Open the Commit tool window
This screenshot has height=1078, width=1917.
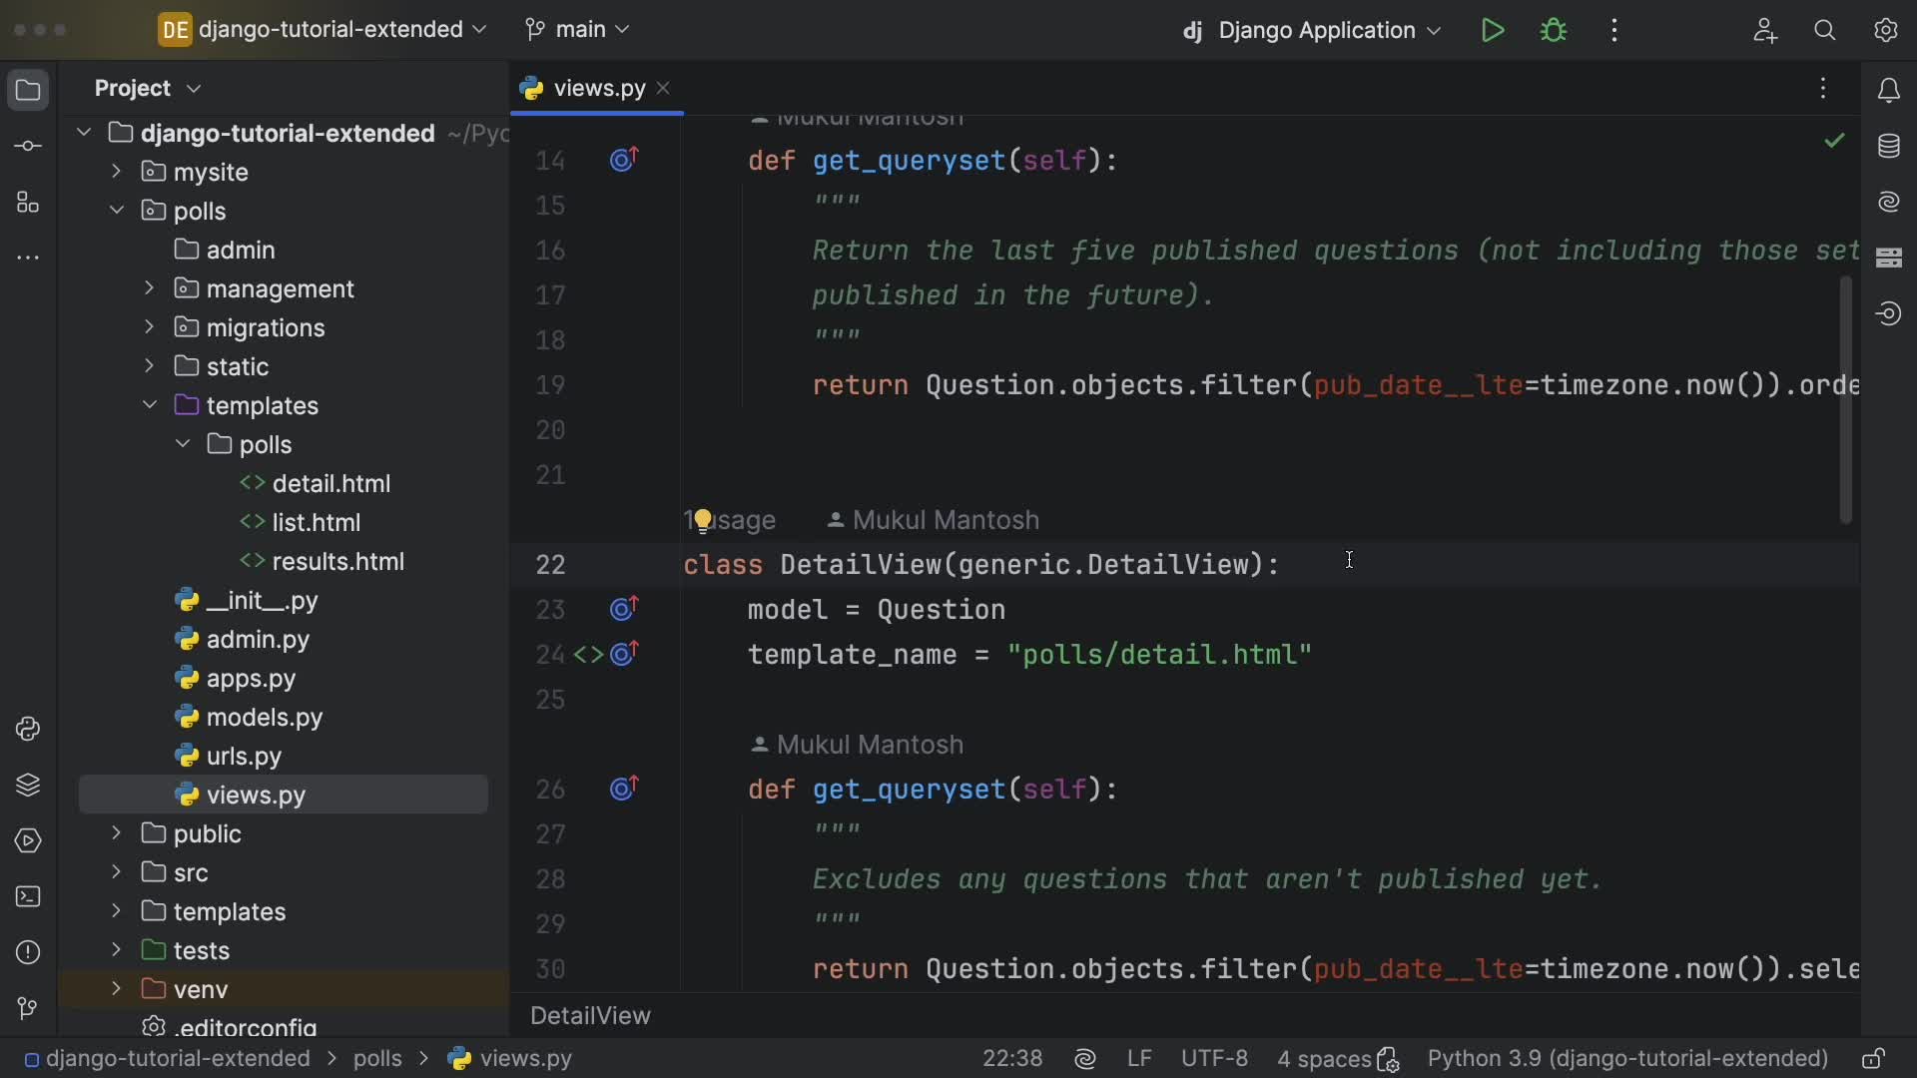pos(28,147)
